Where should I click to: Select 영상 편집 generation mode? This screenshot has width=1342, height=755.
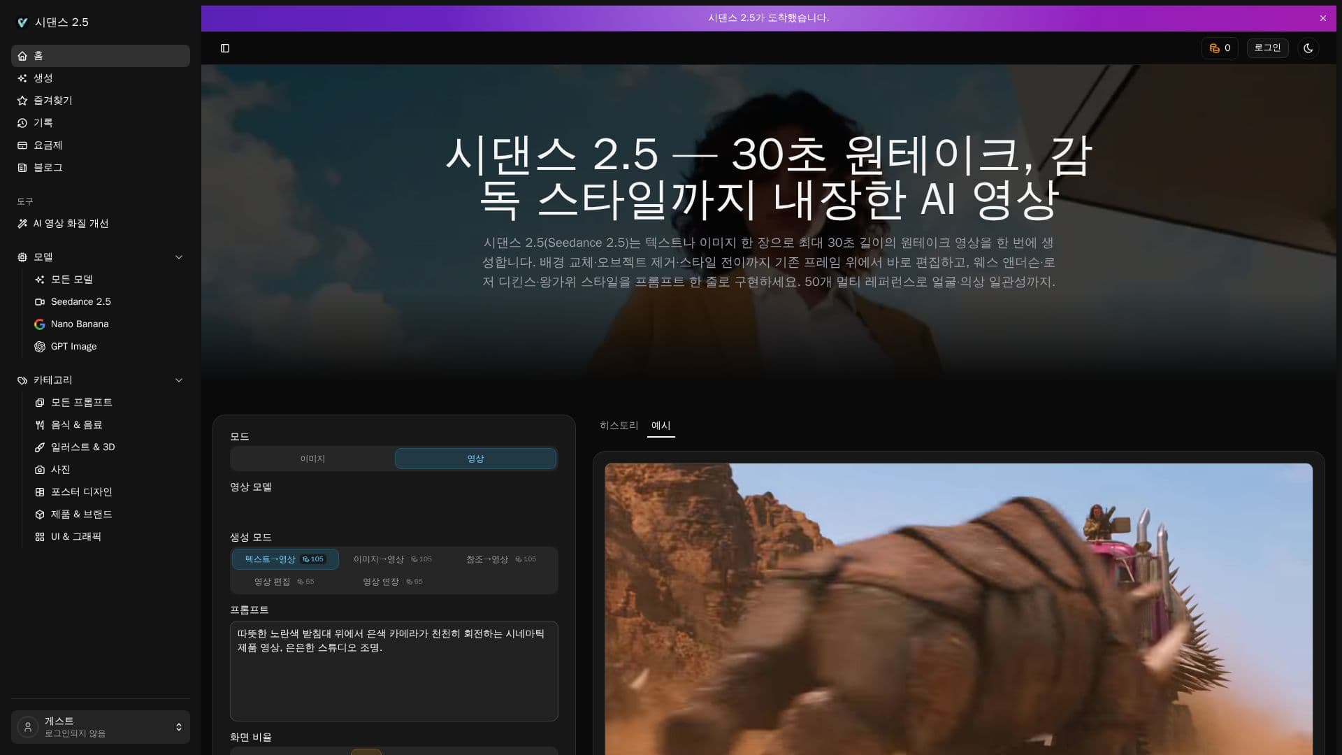click(284, 582)
